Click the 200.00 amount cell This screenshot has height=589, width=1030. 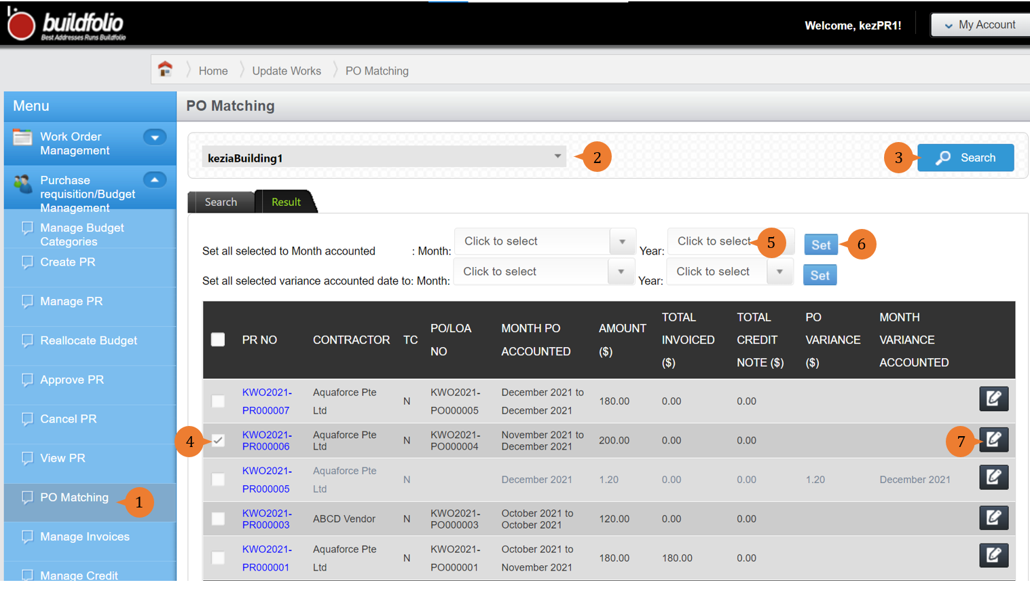pyautogui.click(x=614, y=440)
